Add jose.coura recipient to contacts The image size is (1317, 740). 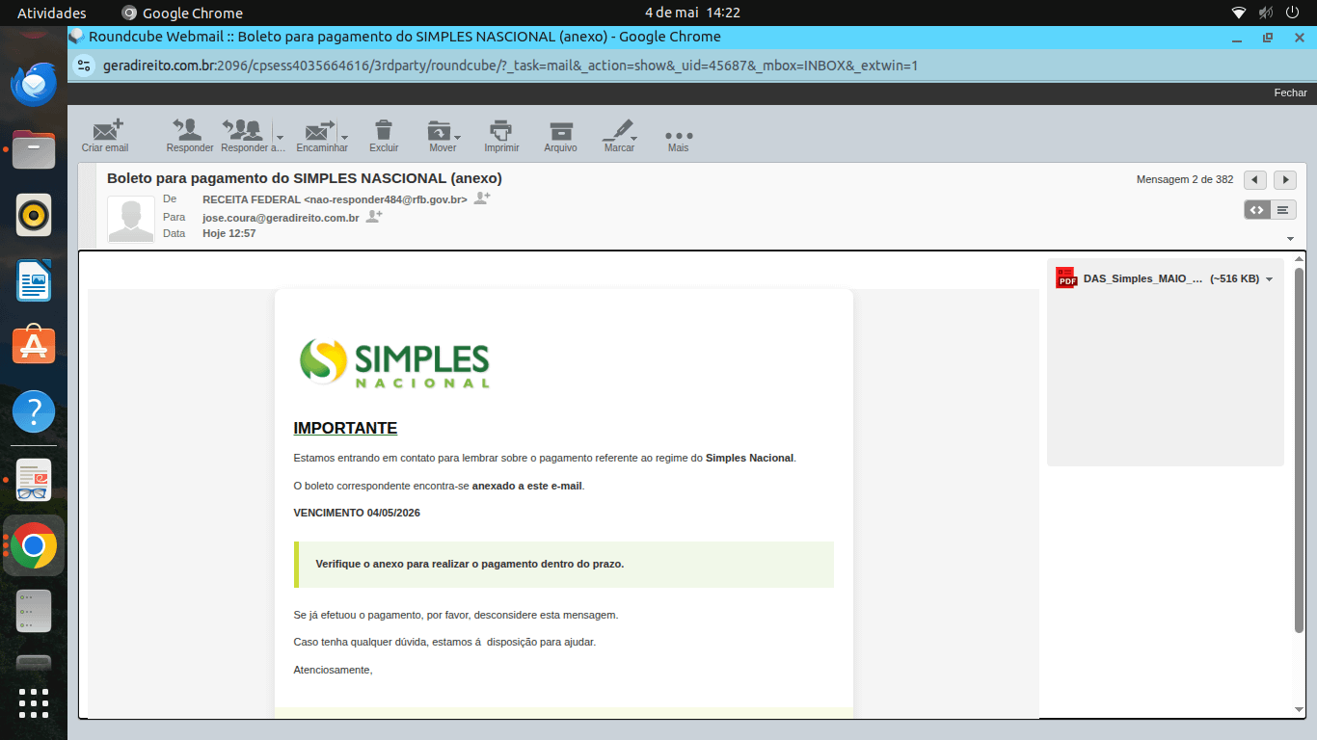coord(374,217)
